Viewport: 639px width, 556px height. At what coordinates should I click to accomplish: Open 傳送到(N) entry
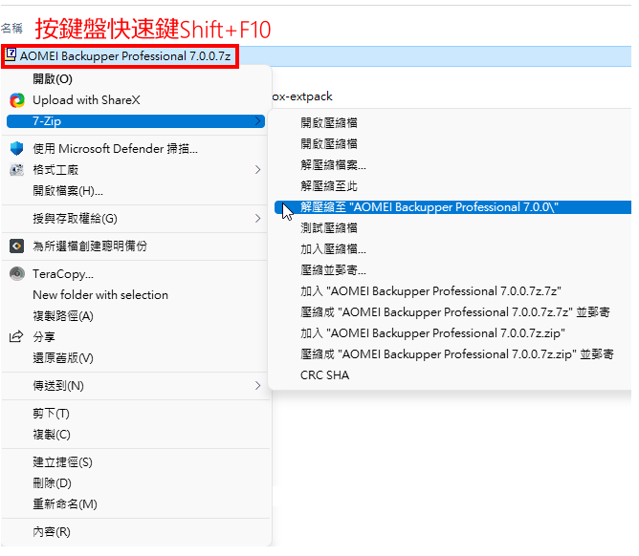(x=58, y=385)
